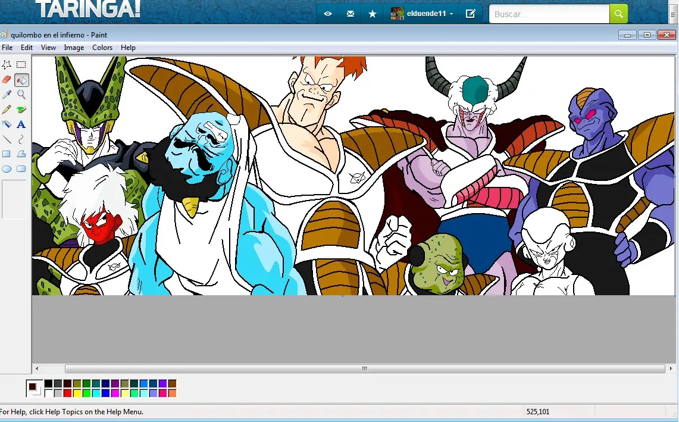Screen dimensions: 679x422
Task: Pick the lime green color swatch
Action: click(87, 393)
